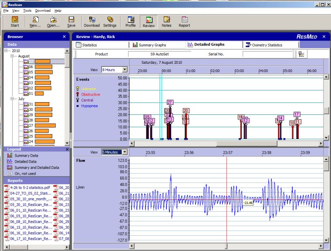Viewport: 331px width, 251px height.
Task: Click the event marker labeled 17
Action: coord(297,114)
